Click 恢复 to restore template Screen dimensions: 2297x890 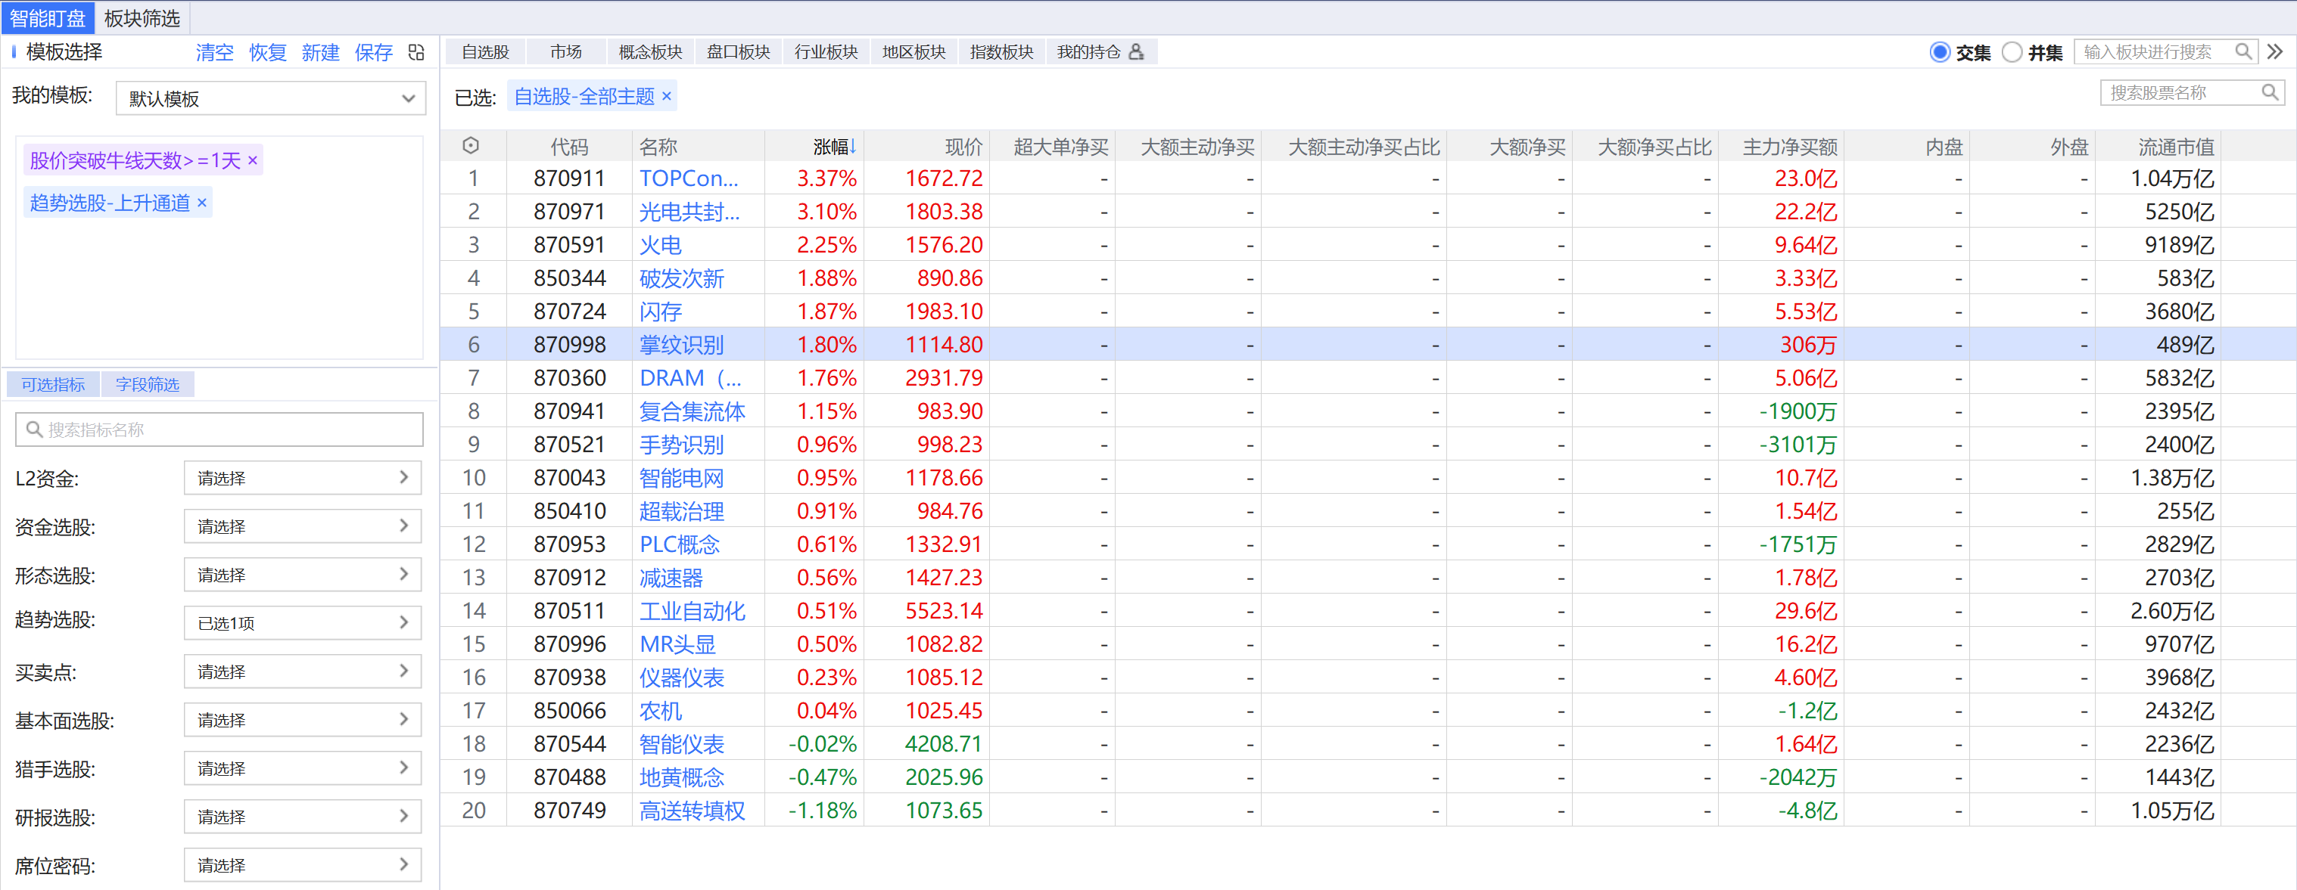coord(267,53)
